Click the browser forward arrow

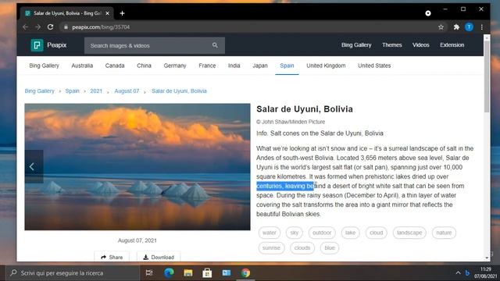37,27
